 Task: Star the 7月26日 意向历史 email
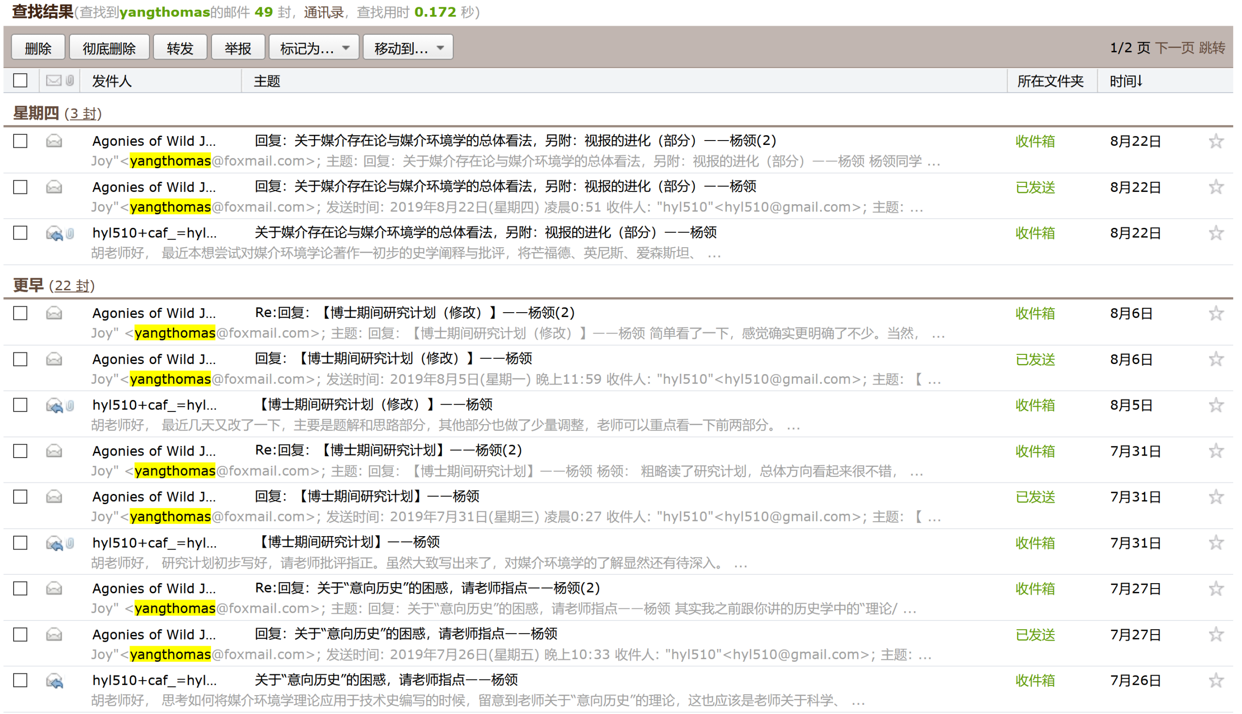[x=1215, y=680]
